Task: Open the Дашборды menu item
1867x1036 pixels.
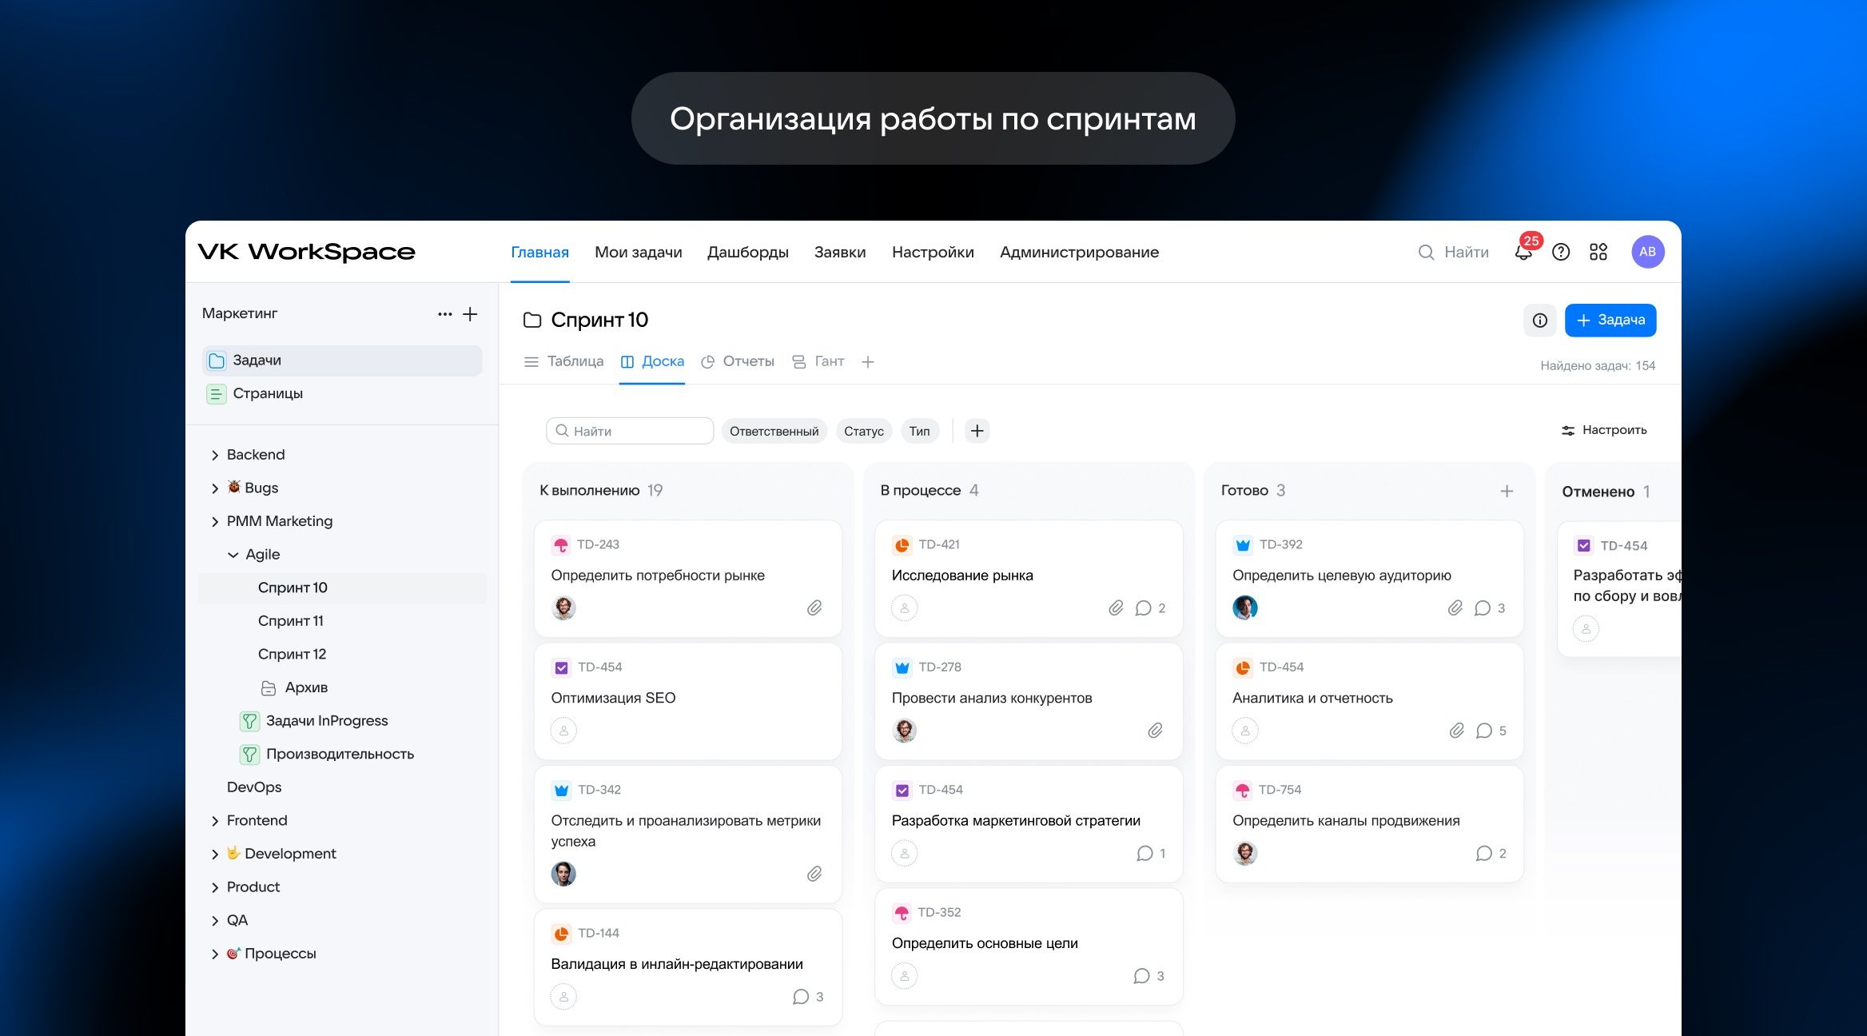Action: click(747, 253)
